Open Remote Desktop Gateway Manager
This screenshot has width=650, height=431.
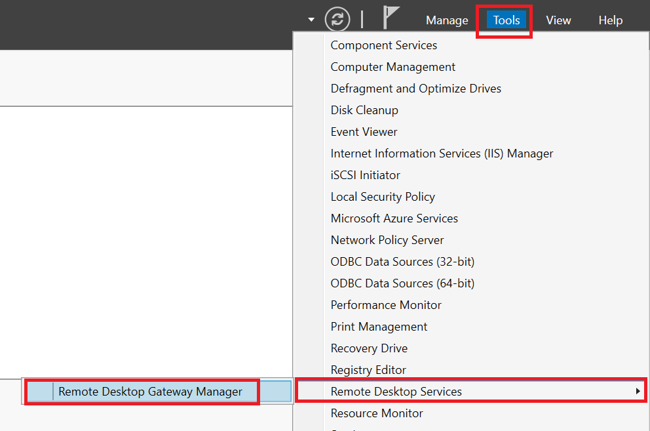click(x=150, y=392)
